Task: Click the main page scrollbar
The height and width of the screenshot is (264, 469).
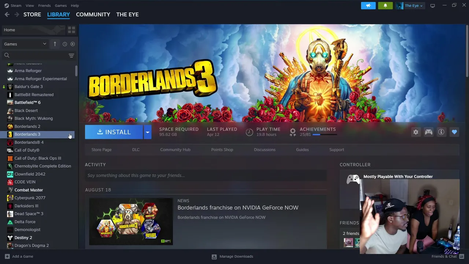Action: (x=467, y=51)
